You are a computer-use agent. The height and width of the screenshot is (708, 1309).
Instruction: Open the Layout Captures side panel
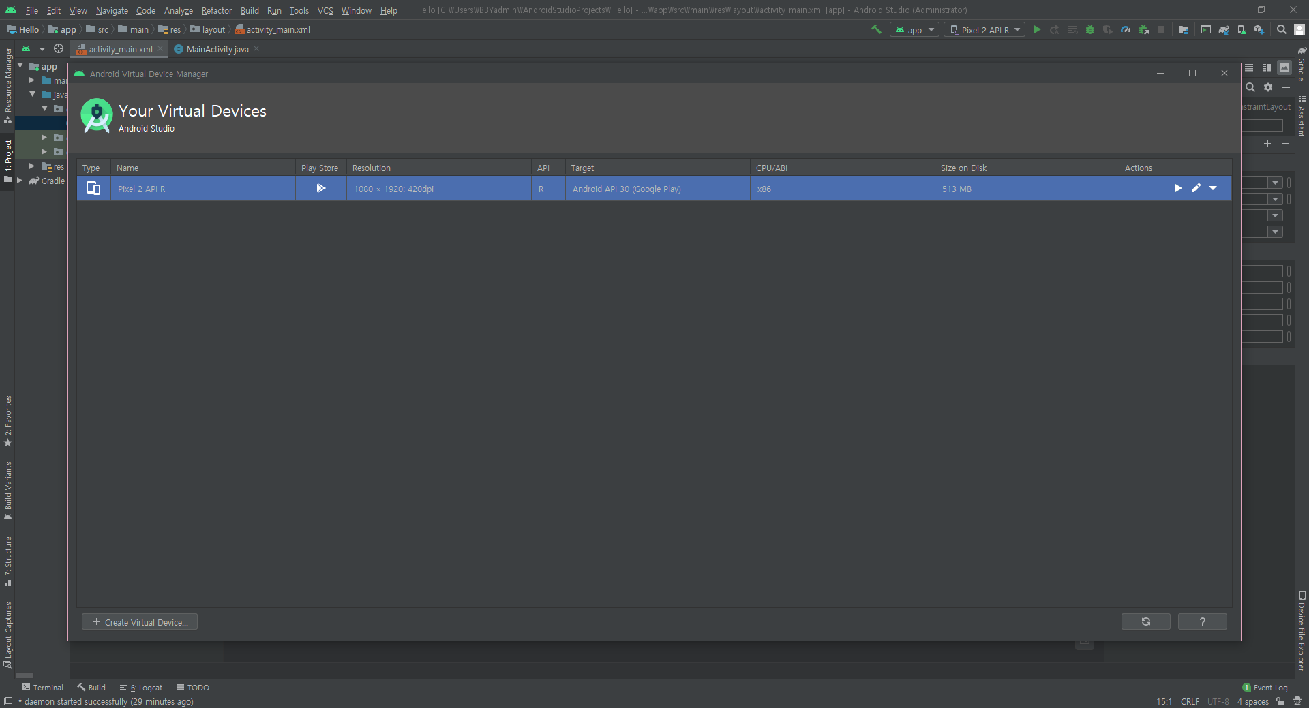(x=8, y=634)
